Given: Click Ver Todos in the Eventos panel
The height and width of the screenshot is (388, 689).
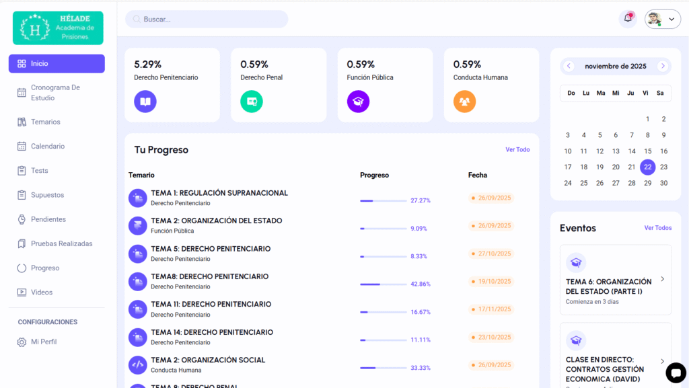Looking at the screenshot, I should [x=657, y=227].
